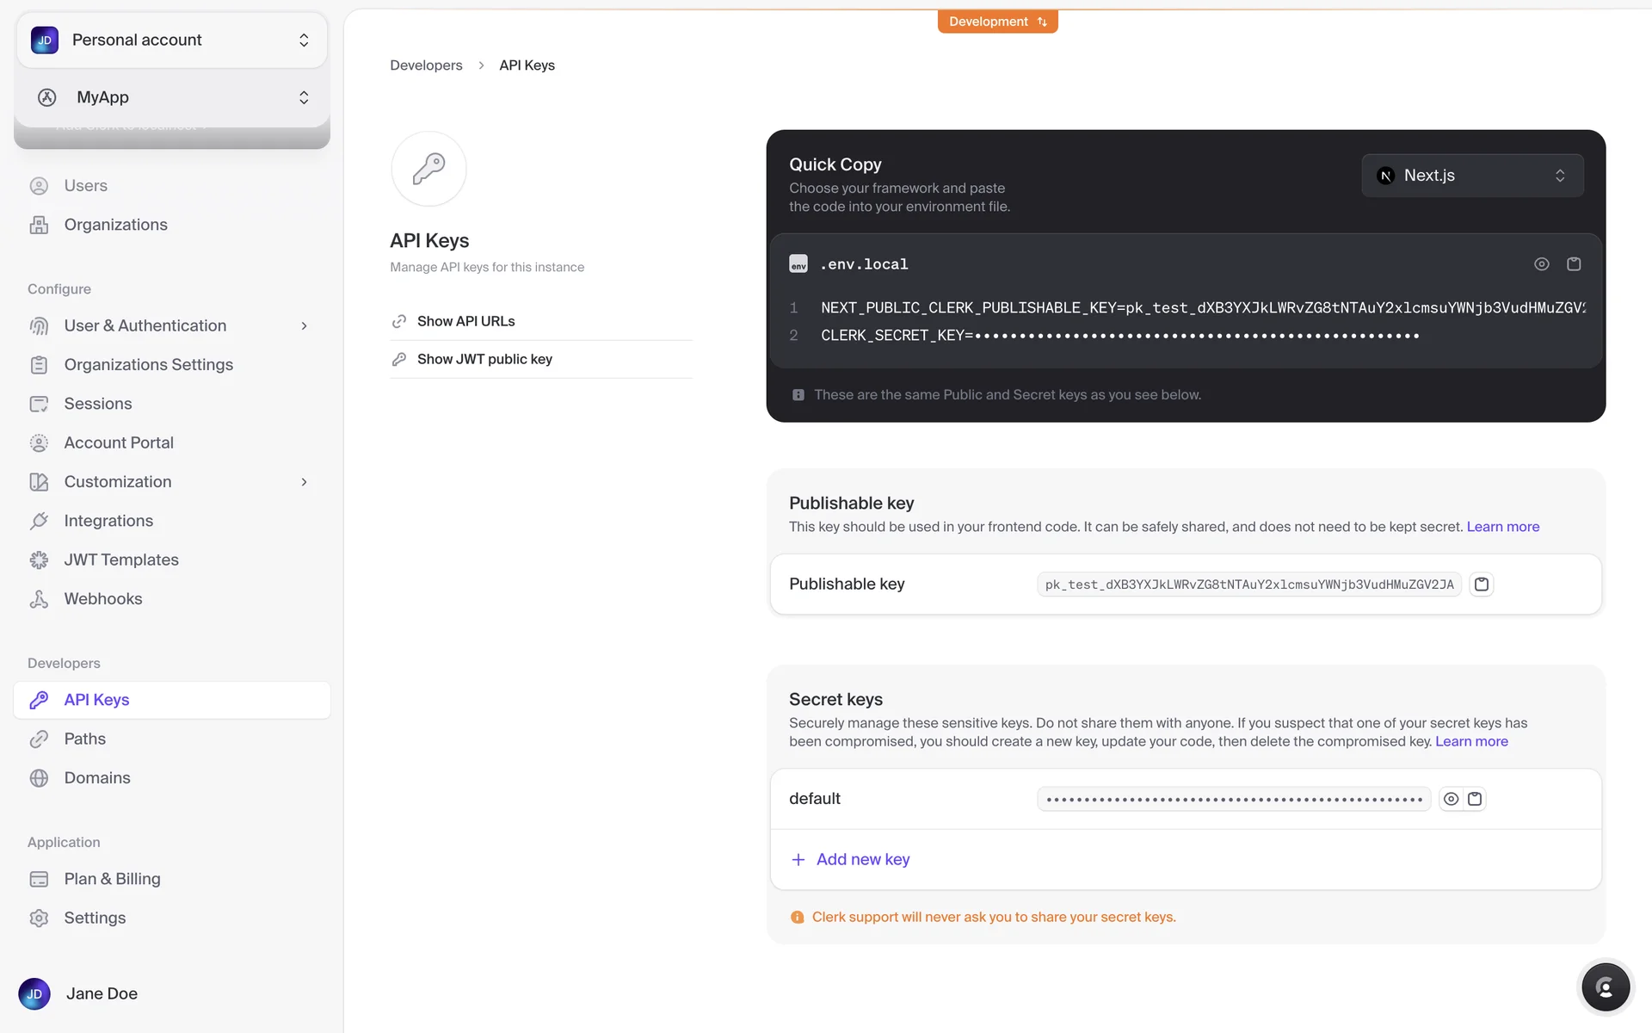
Task: Click the Webhooks sidebar icon
Action: [39, 599]
